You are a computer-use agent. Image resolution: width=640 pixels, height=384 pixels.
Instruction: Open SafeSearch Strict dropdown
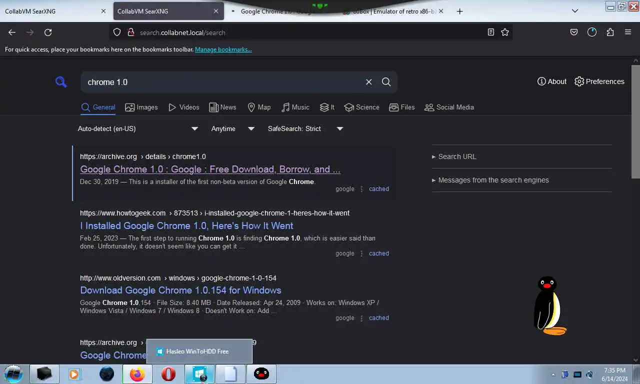(x=305, y=128)
